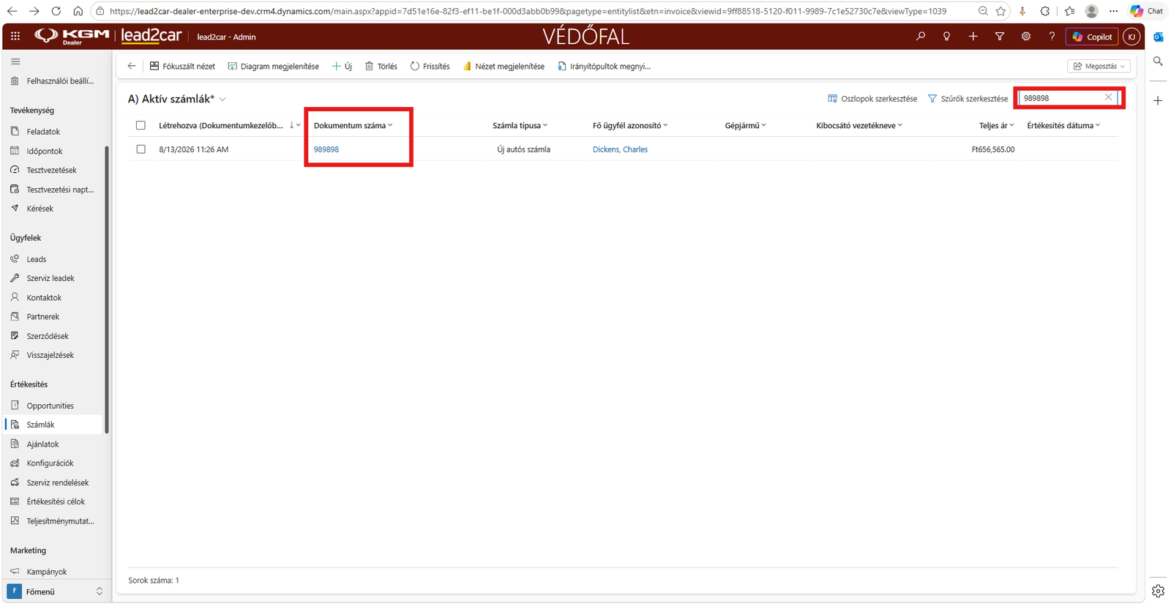Open Főmenü area switcher

click(55, 592)
